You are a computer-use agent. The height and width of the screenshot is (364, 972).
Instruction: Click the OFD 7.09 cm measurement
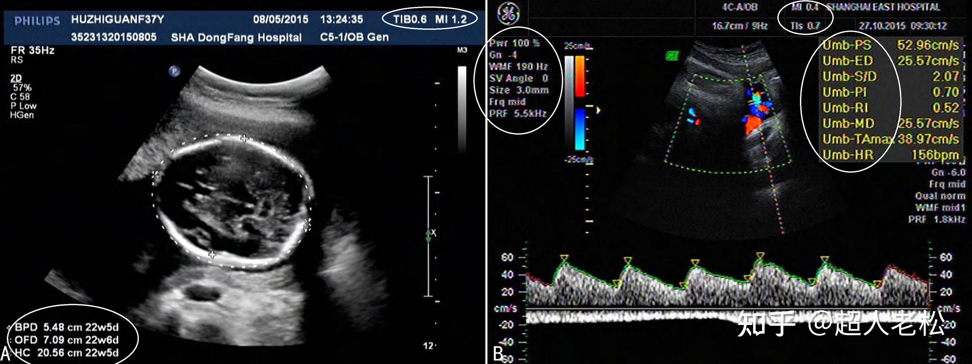tap(67, 340)
